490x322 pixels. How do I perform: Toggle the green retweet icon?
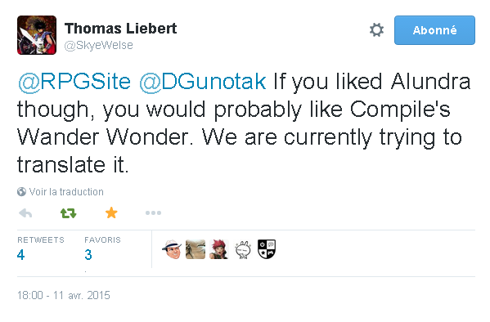(x=68, y=213)
